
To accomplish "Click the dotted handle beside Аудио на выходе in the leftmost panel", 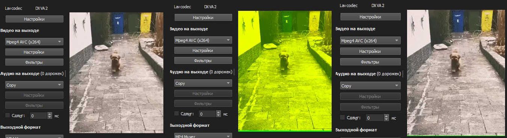I will (66, 73).
